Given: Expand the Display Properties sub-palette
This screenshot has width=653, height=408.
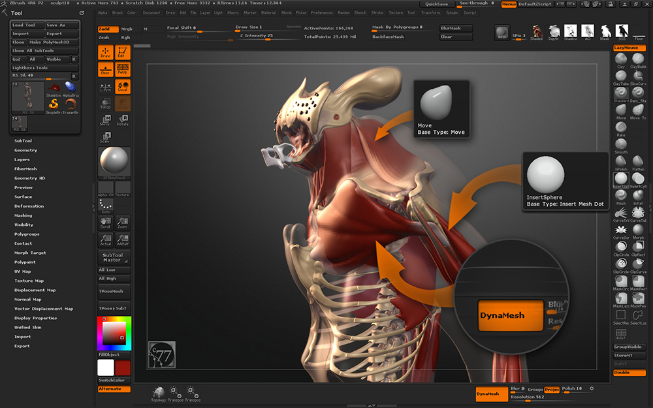Looking at the screenshot, I should point(35,318).
